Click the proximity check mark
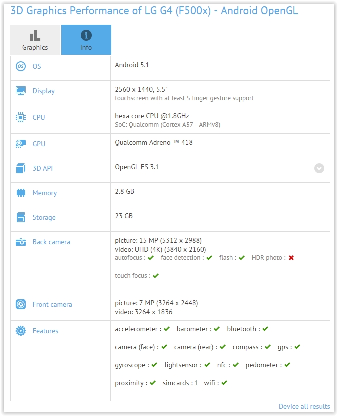 (x=153, y=383)
